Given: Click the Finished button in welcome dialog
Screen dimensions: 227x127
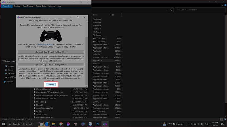Looking at the screenshot, I should [51, 84].
